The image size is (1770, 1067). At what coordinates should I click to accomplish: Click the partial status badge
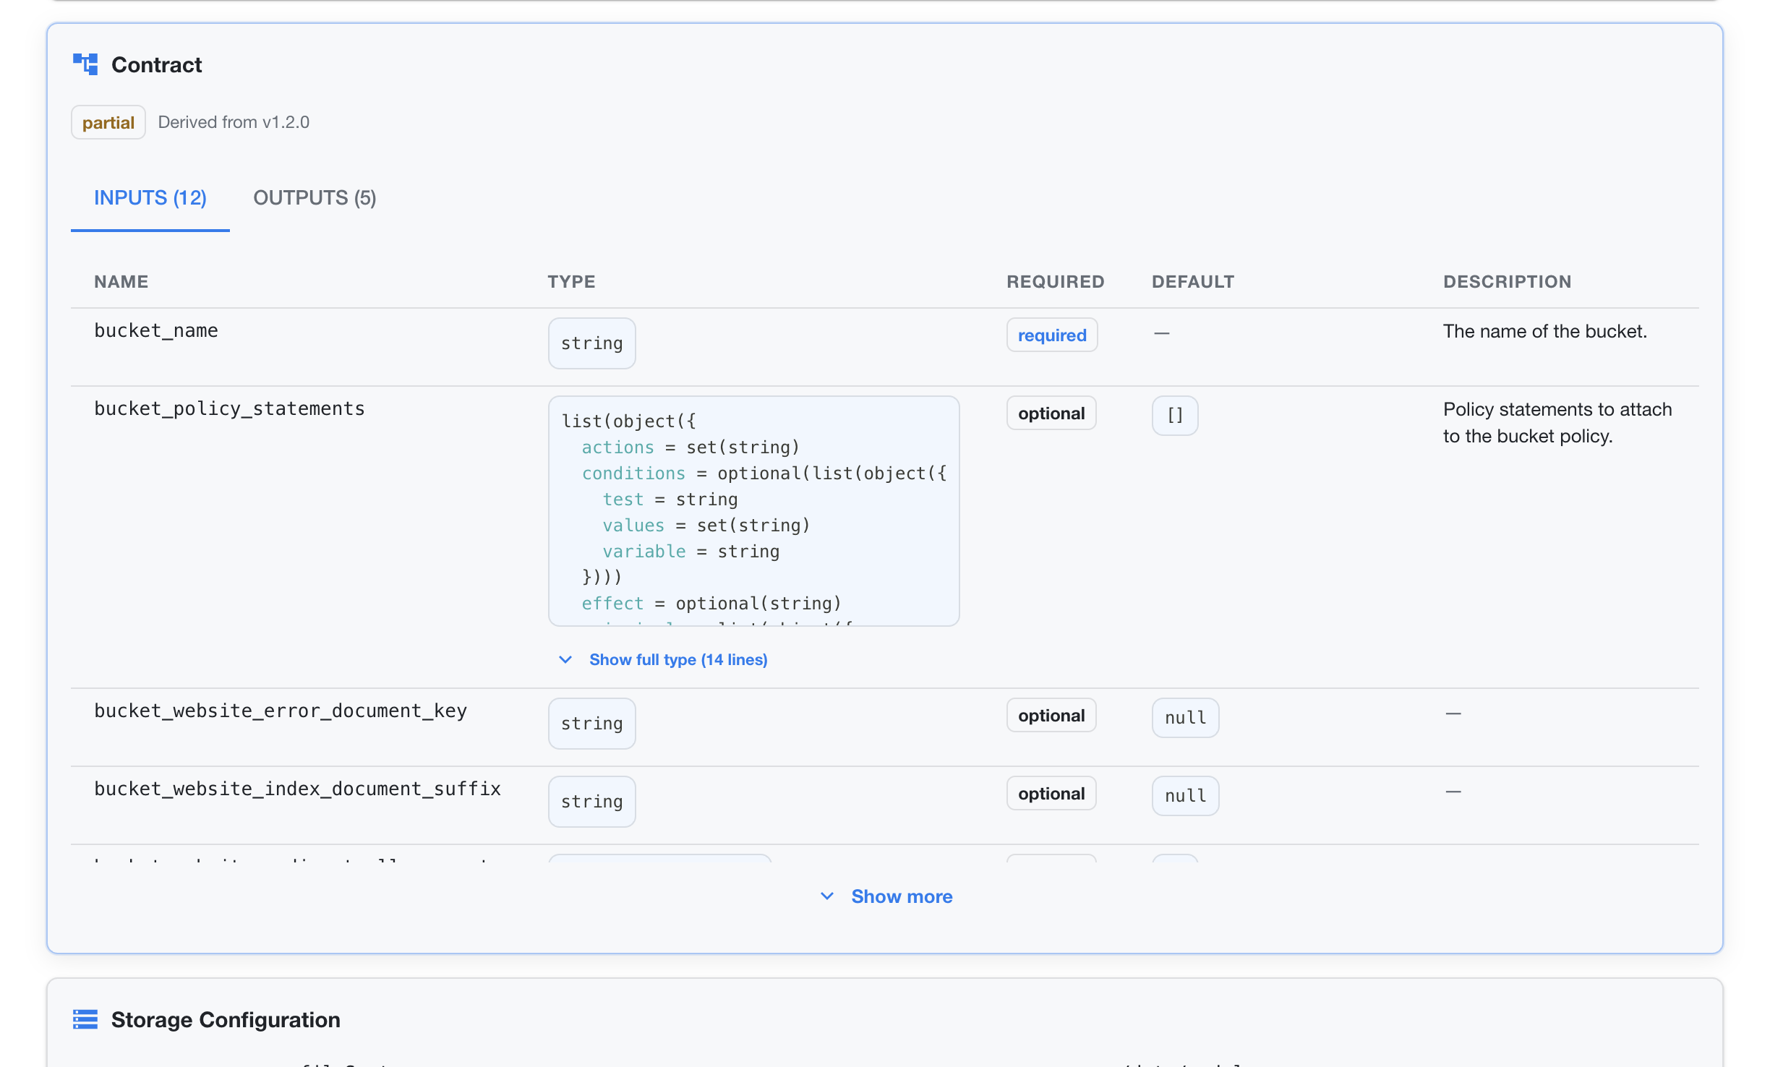[108, 122]
